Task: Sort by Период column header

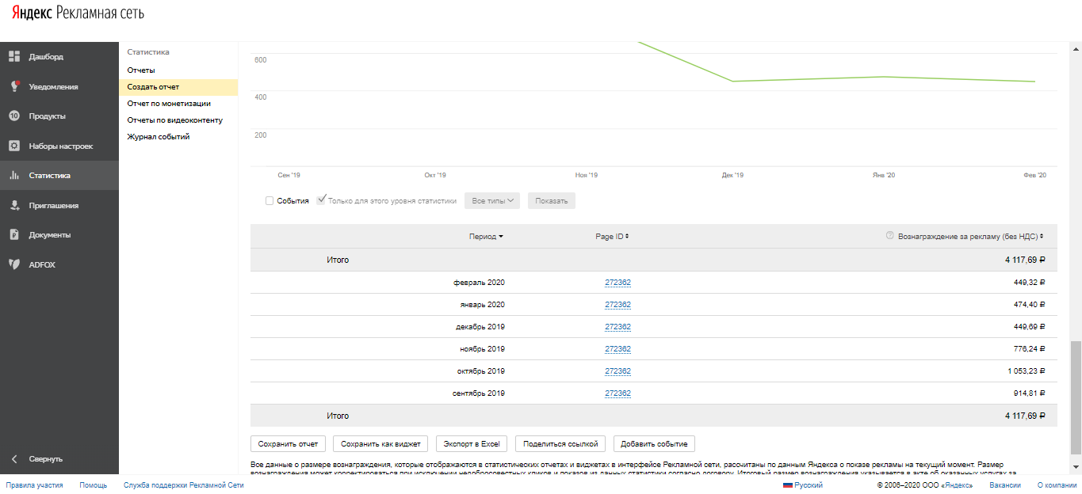Action: (x=486, y=237)
